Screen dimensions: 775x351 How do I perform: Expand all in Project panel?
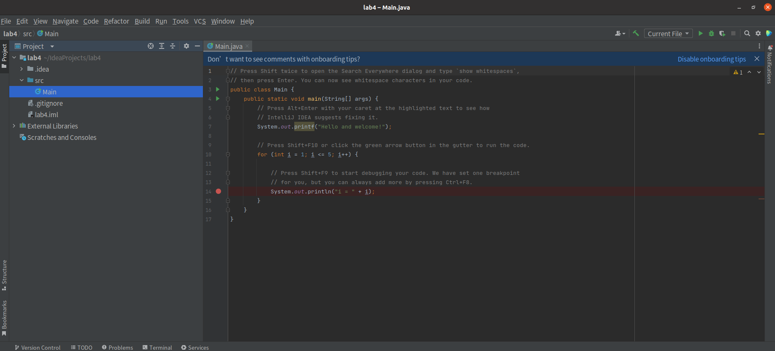[162, 46]
